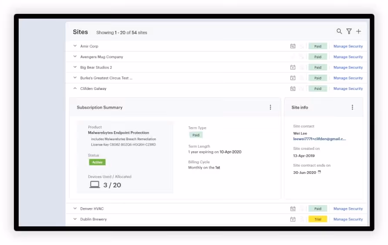This screenshot has height=245, width=388.
Task: Click the Subscription Summary heading
Action: (99, 107)
